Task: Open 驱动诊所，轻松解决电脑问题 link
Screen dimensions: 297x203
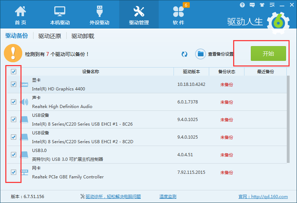Action: pos(113,197)
